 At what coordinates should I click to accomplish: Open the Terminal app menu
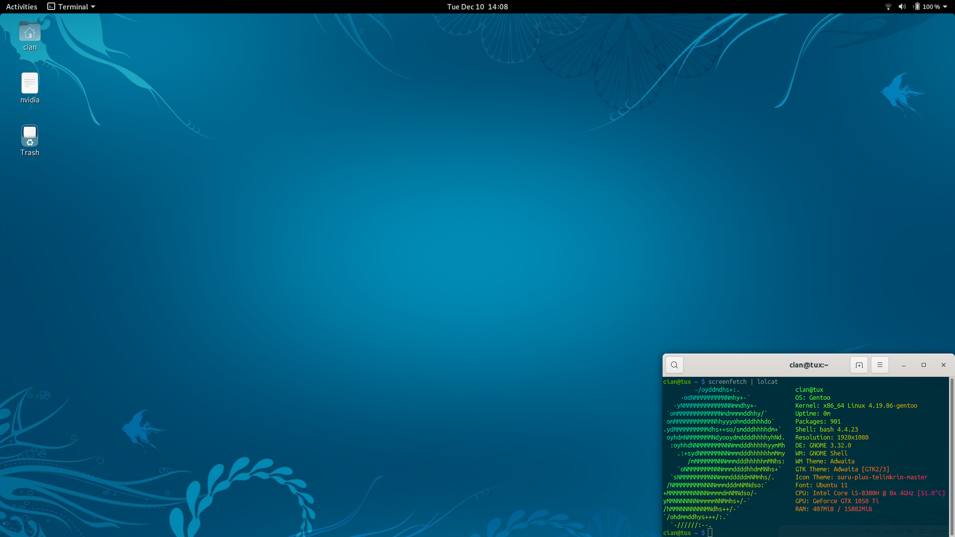click(71, 6)
